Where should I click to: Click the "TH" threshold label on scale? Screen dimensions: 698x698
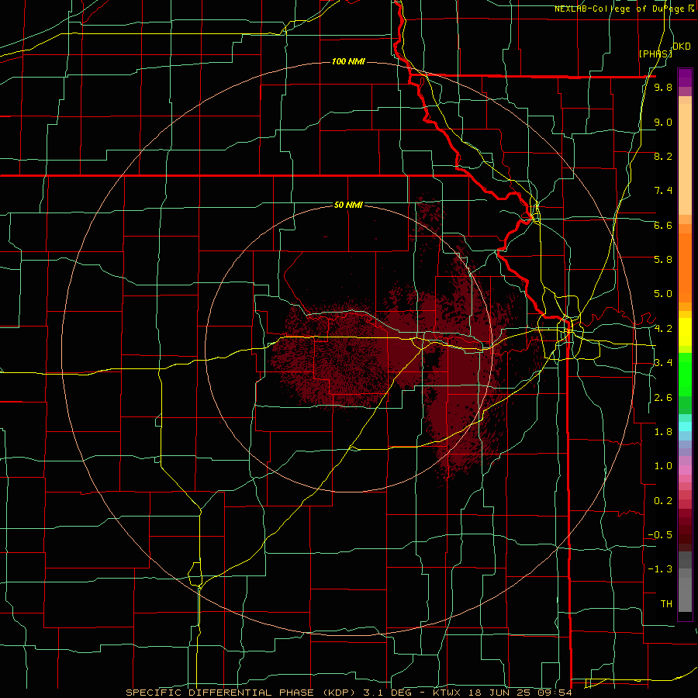[666, 603]
